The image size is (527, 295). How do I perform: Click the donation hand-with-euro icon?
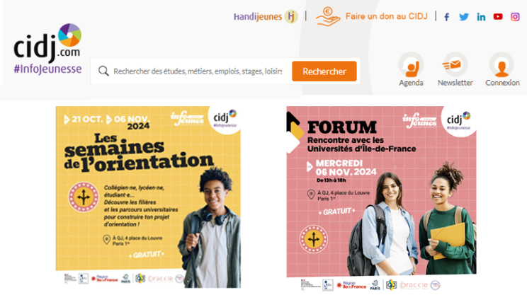coord(328,17)
